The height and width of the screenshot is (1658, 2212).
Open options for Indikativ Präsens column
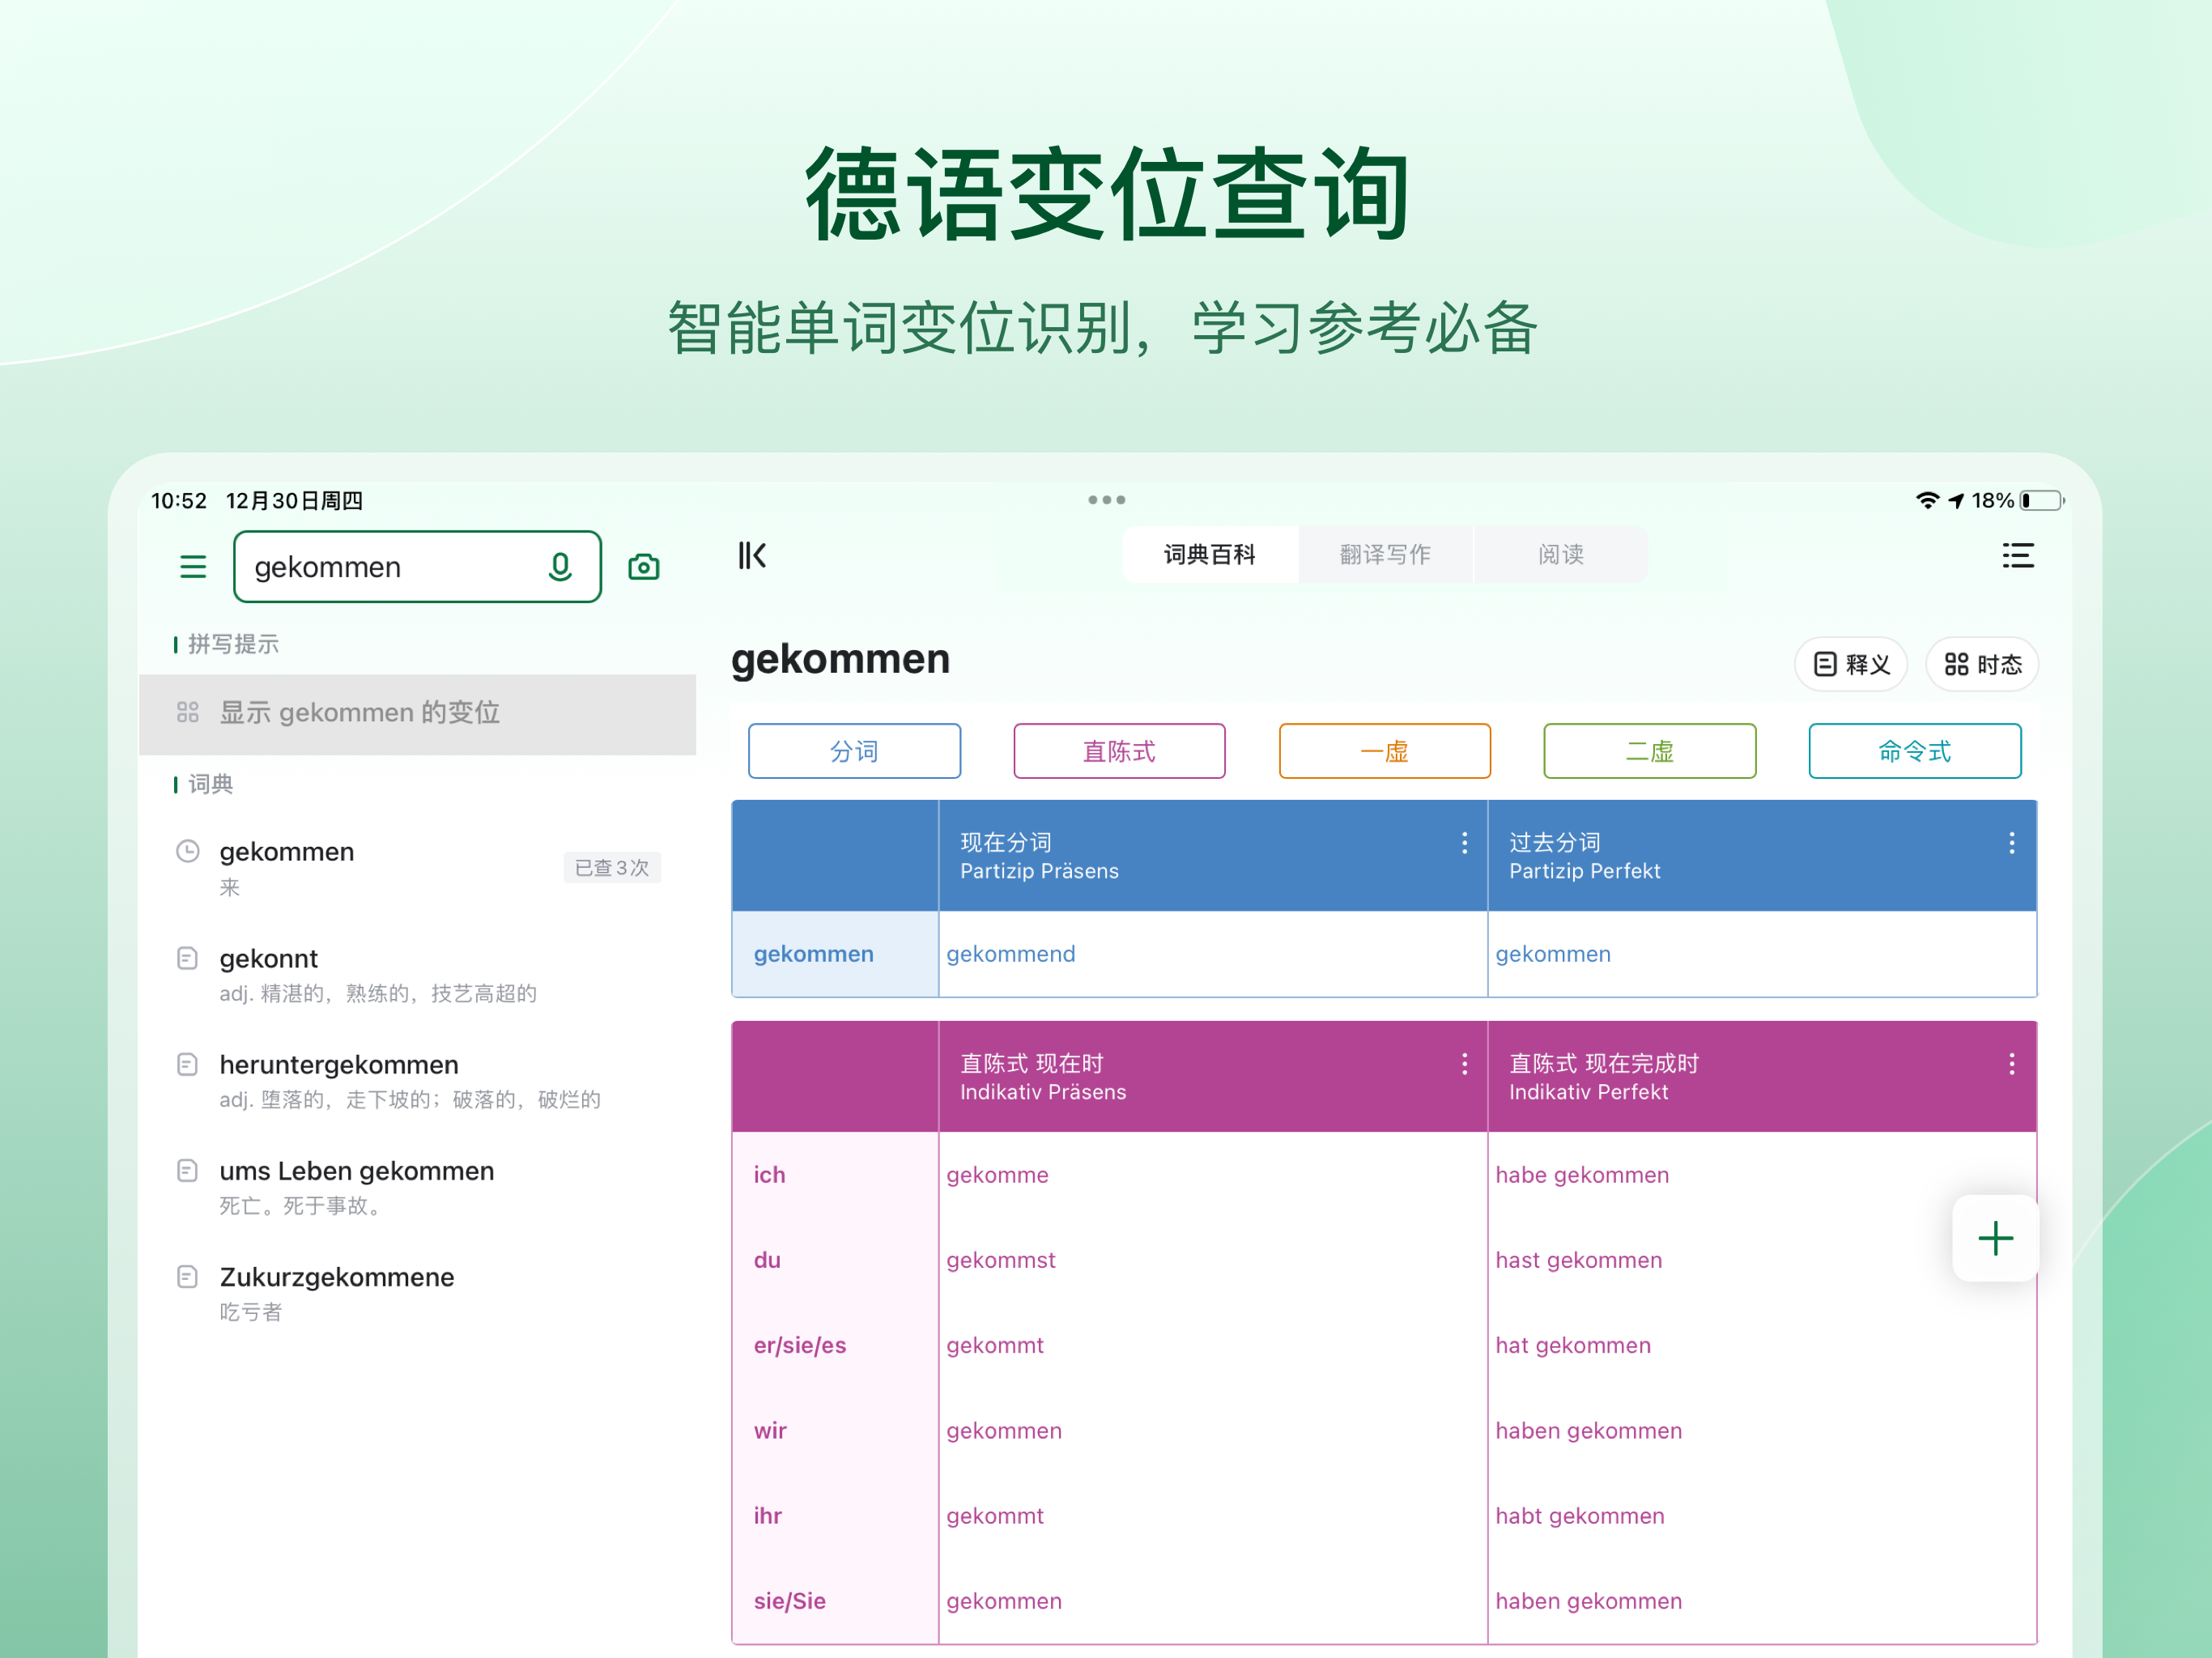pyautogui.click(x=1465, y=1064)
